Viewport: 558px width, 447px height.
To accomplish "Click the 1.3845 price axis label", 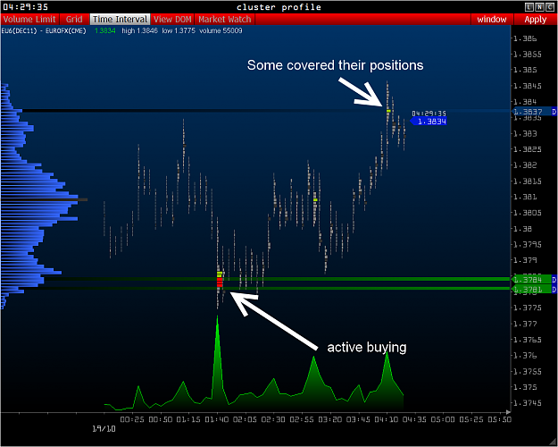I will [528, 86].
